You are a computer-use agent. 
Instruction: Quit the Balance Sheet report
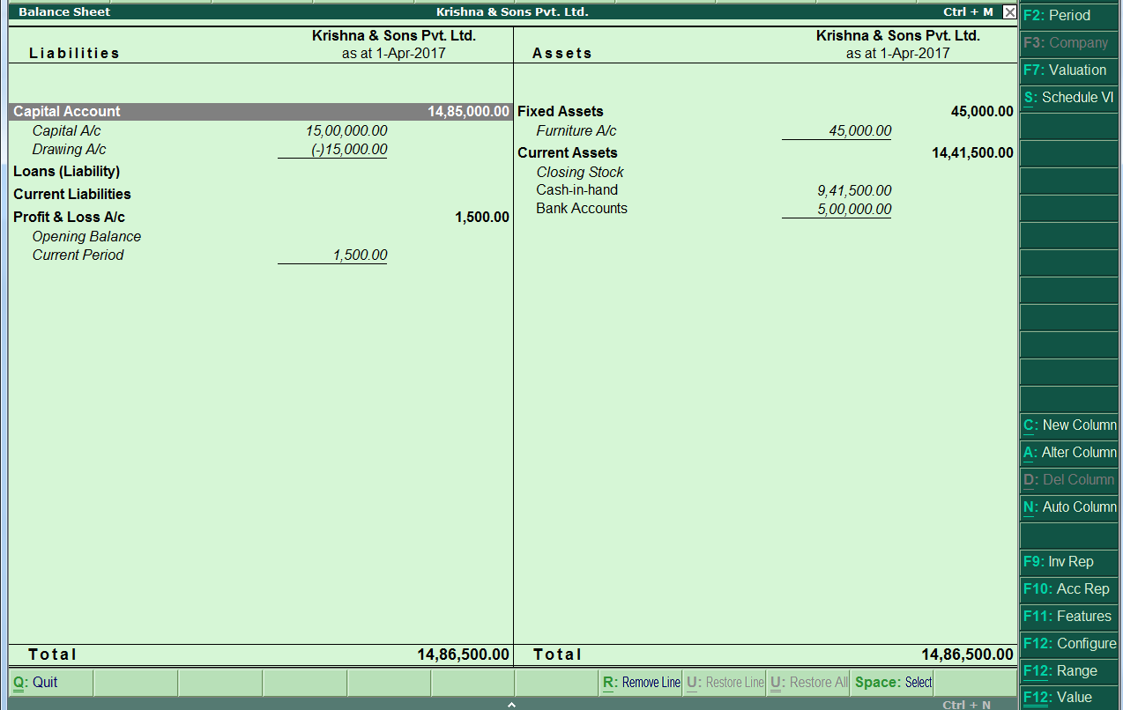click(26, 682)
